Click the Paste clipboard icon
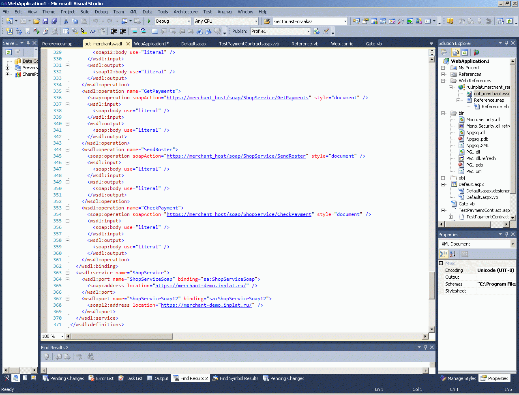 point(84,21)
